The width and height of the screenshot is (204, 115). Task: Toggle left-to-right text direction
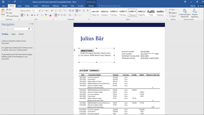(x=77, y=11)
